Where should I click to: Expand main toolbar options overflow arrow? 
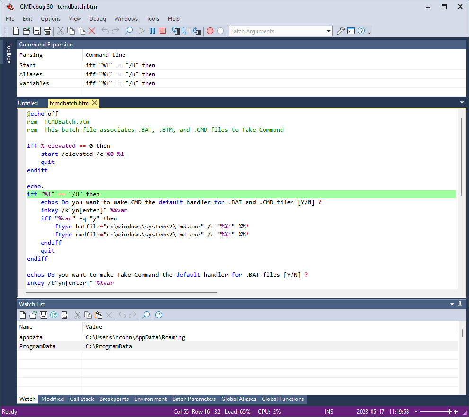pos(369,33)
